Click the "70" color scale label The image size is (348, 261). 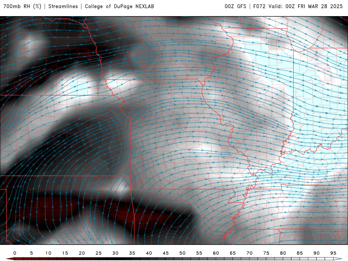point(249,253)
